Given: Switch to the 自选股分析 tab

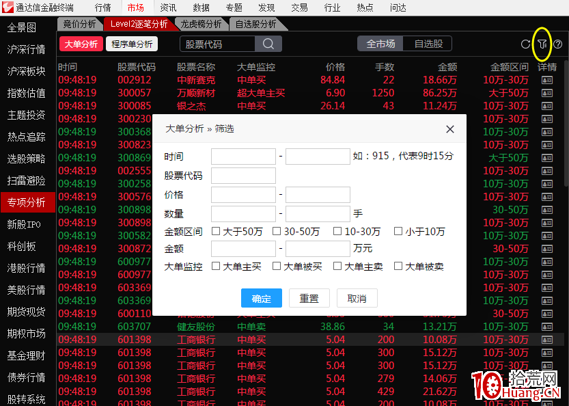Looking at the screenshot, I should pyautogui.click(x=256, y=24).
